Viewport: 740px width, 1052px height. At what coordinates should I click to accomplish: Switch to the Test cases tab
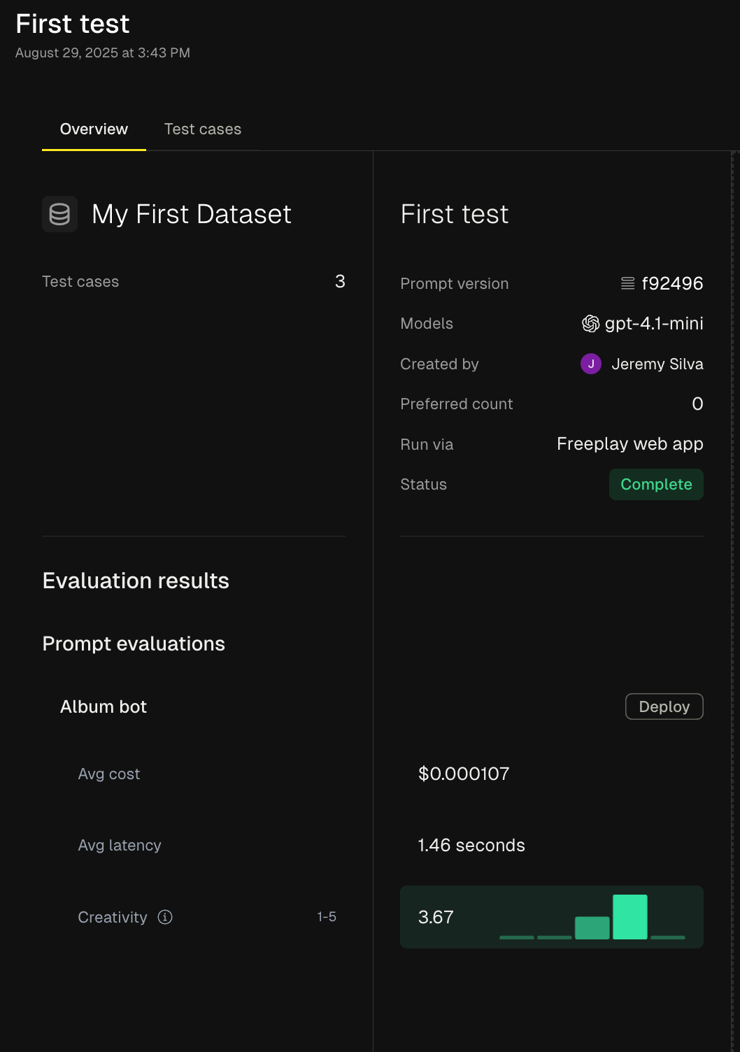pos(202,129)
